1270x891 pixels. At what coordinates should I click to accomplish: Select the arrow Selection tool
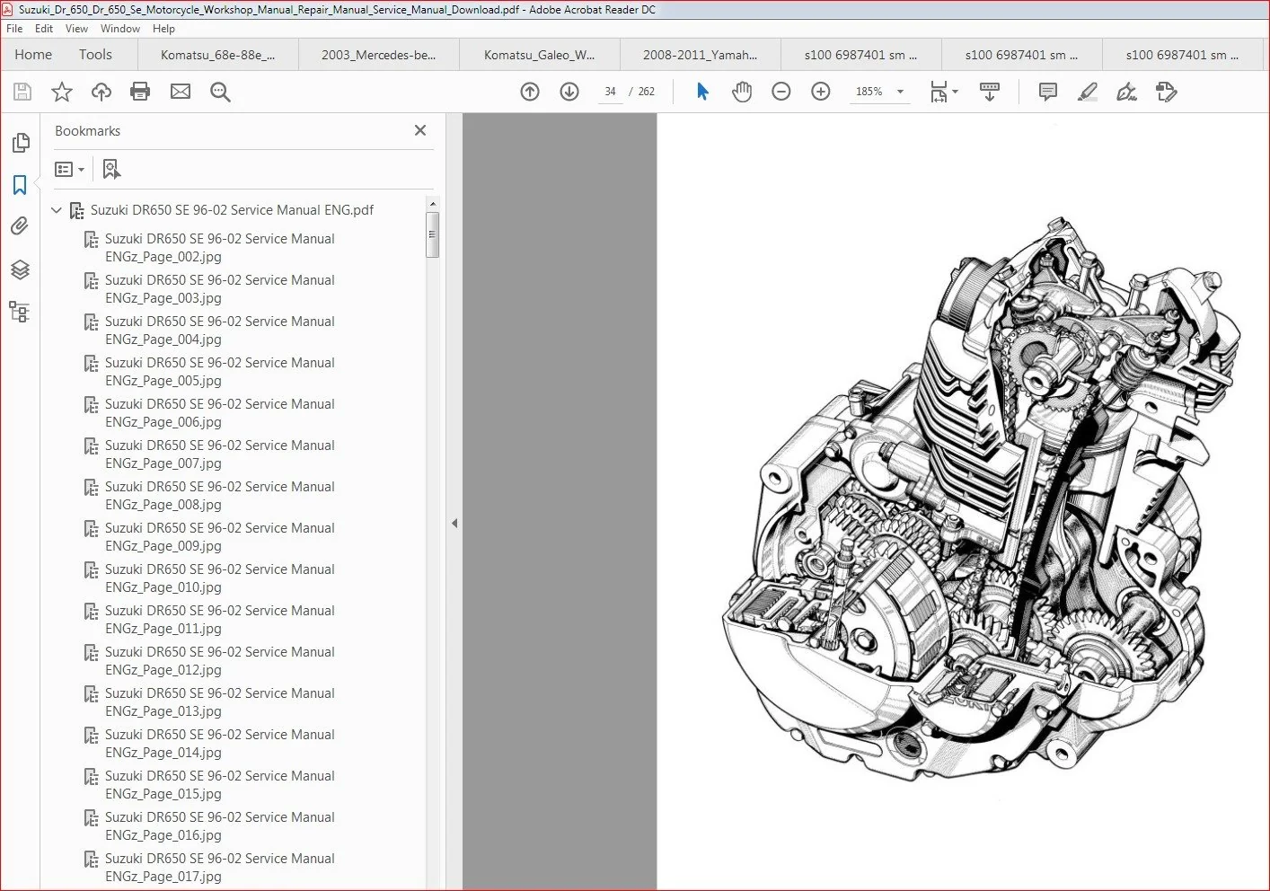[702, 92]
